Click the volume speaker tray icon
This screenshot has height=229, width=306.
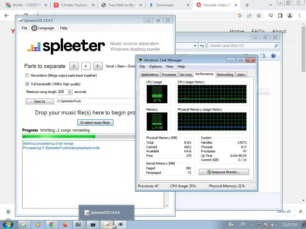[273, 225]
